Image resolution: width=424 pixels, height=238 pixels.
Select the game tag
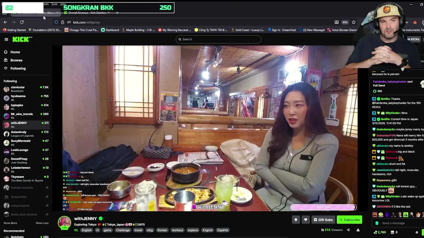point(107,230)
